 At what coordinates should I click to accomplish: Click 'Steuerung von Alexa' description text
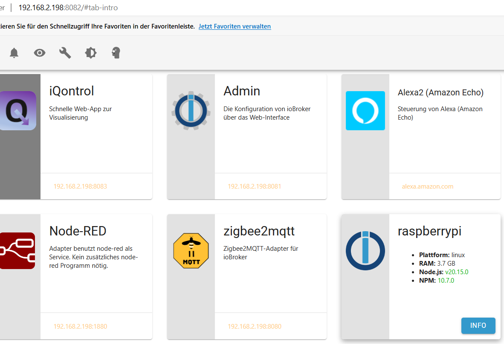440,113
